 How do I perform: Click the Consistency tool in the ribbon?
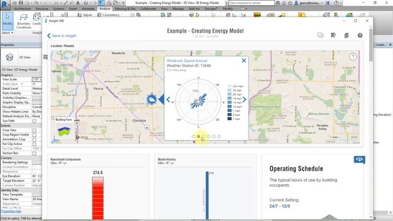point(108,15)
